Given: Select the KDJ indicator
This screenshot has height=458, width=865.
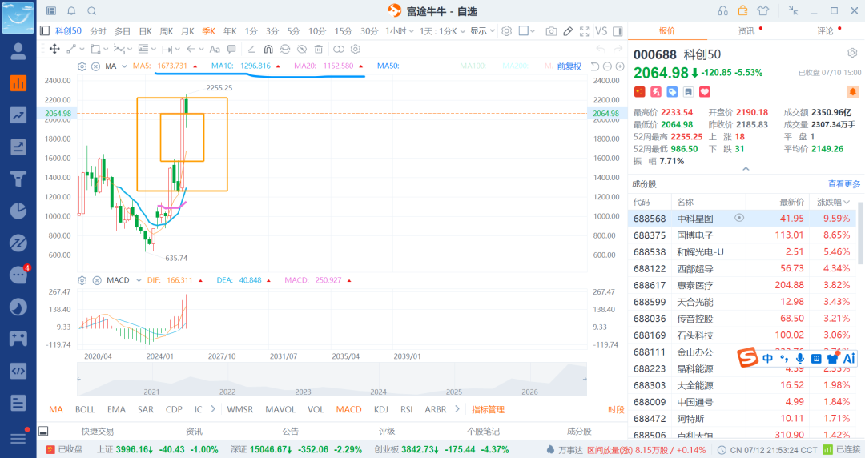Looking at the screenshot, I should pos(381,409).
